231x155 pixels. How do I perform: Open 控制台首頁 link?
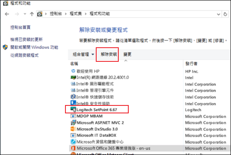click(x=20, y=27)
